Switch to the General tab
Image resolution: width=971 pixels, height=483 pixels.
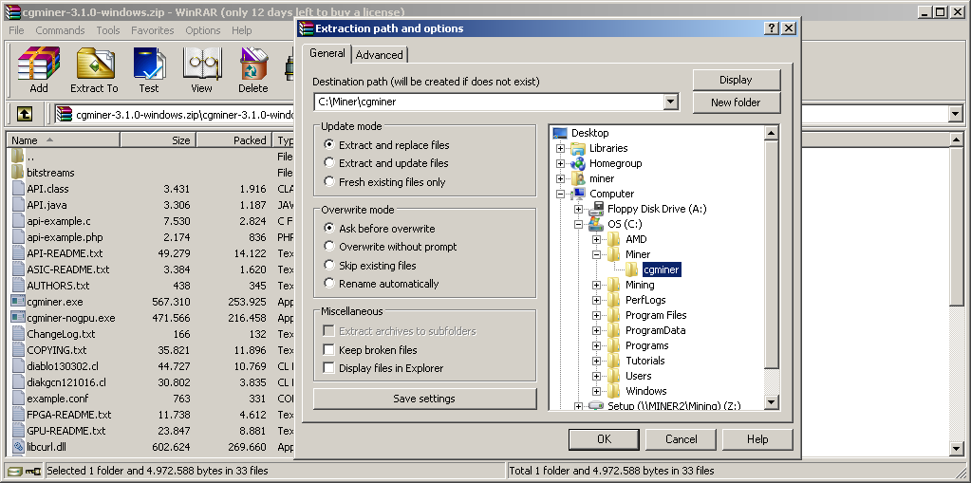tap(327, 53)
